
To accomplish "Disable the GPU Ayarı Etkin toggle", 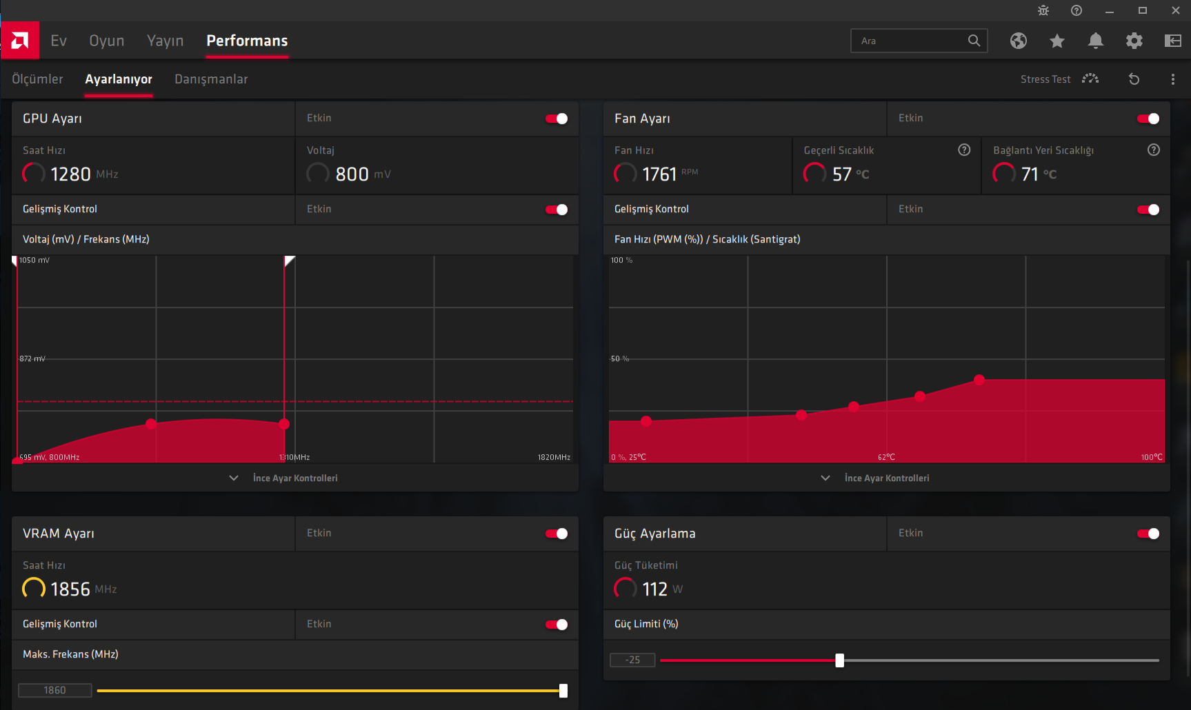I will tap(557, 119).
